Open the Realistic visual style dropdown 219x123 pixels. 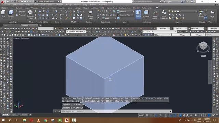pyautogui.click(x=126, y=11)
